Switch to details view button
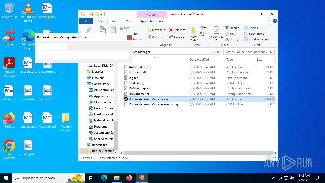The image size is (325, 183). pyautogui.click(x=268, y=158)
